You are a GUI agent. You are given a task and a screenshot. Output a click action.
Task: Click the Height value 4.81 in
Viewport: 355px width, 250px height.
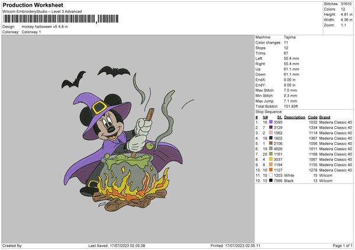pyautogui.click(x=346, y=14)
